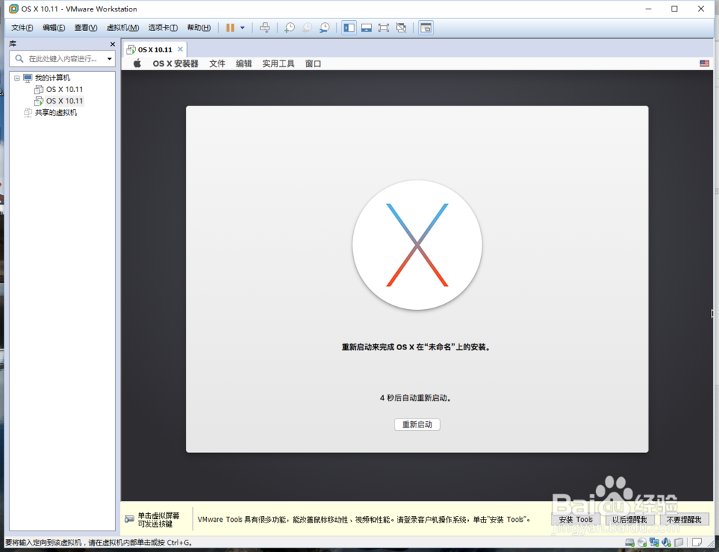This screenshot has height=552, width=719.
Task: Click the 不要提醒我 button
Action: [684, 520]
